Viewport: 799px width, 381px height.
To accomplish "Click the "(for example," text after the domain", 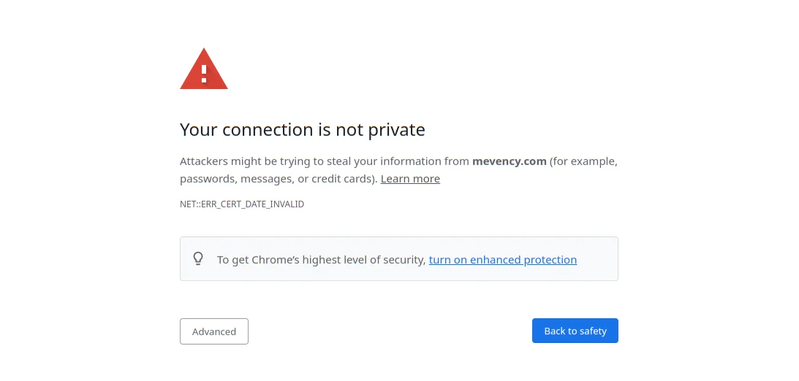I will point(583,161).
